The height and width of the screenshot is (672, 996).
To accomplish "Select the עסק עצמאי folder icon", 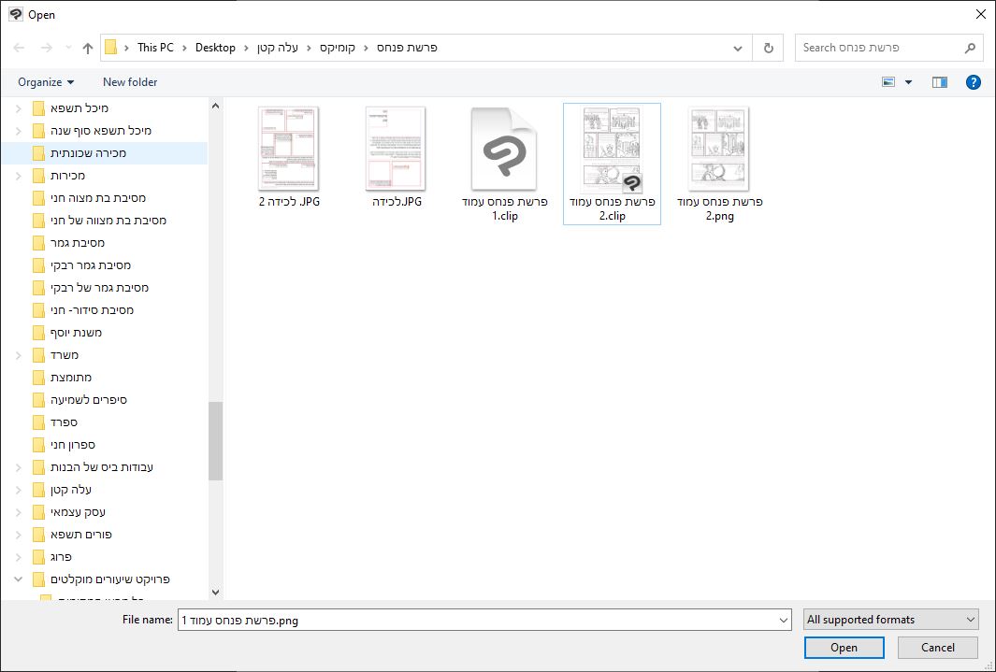I will pyautogui.click(x=38, y=512).
